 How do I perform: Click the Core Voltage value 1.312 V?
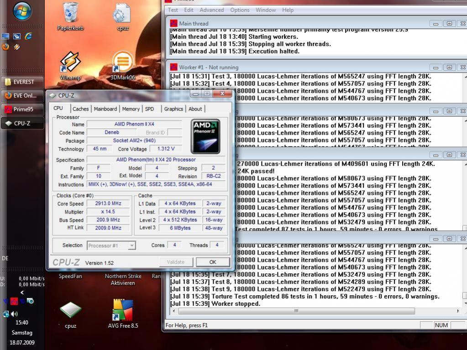(166, 148)
